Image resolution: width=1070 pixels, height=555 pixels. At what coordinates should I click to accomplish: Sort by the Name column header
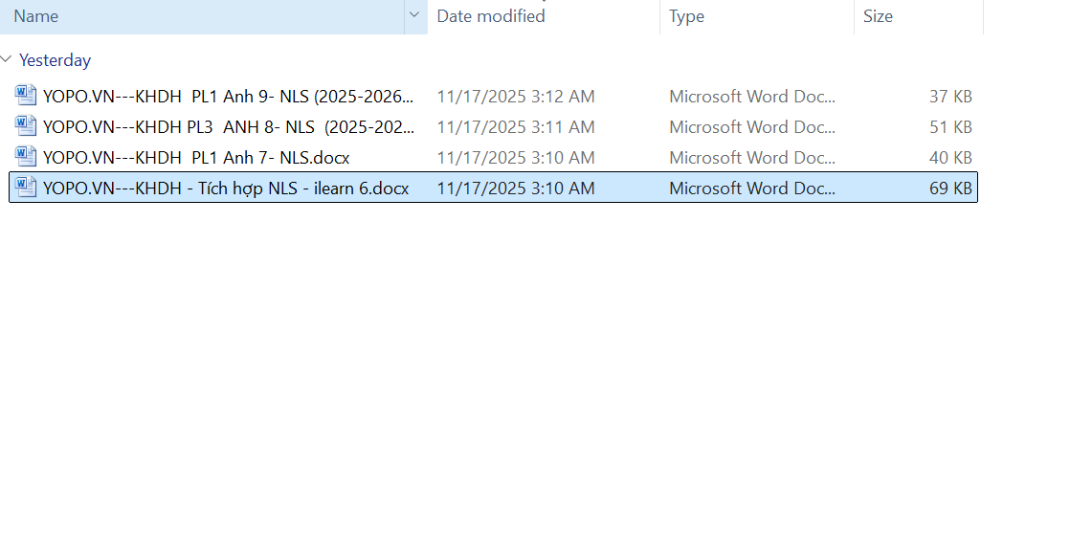click(x=191, y=16)
